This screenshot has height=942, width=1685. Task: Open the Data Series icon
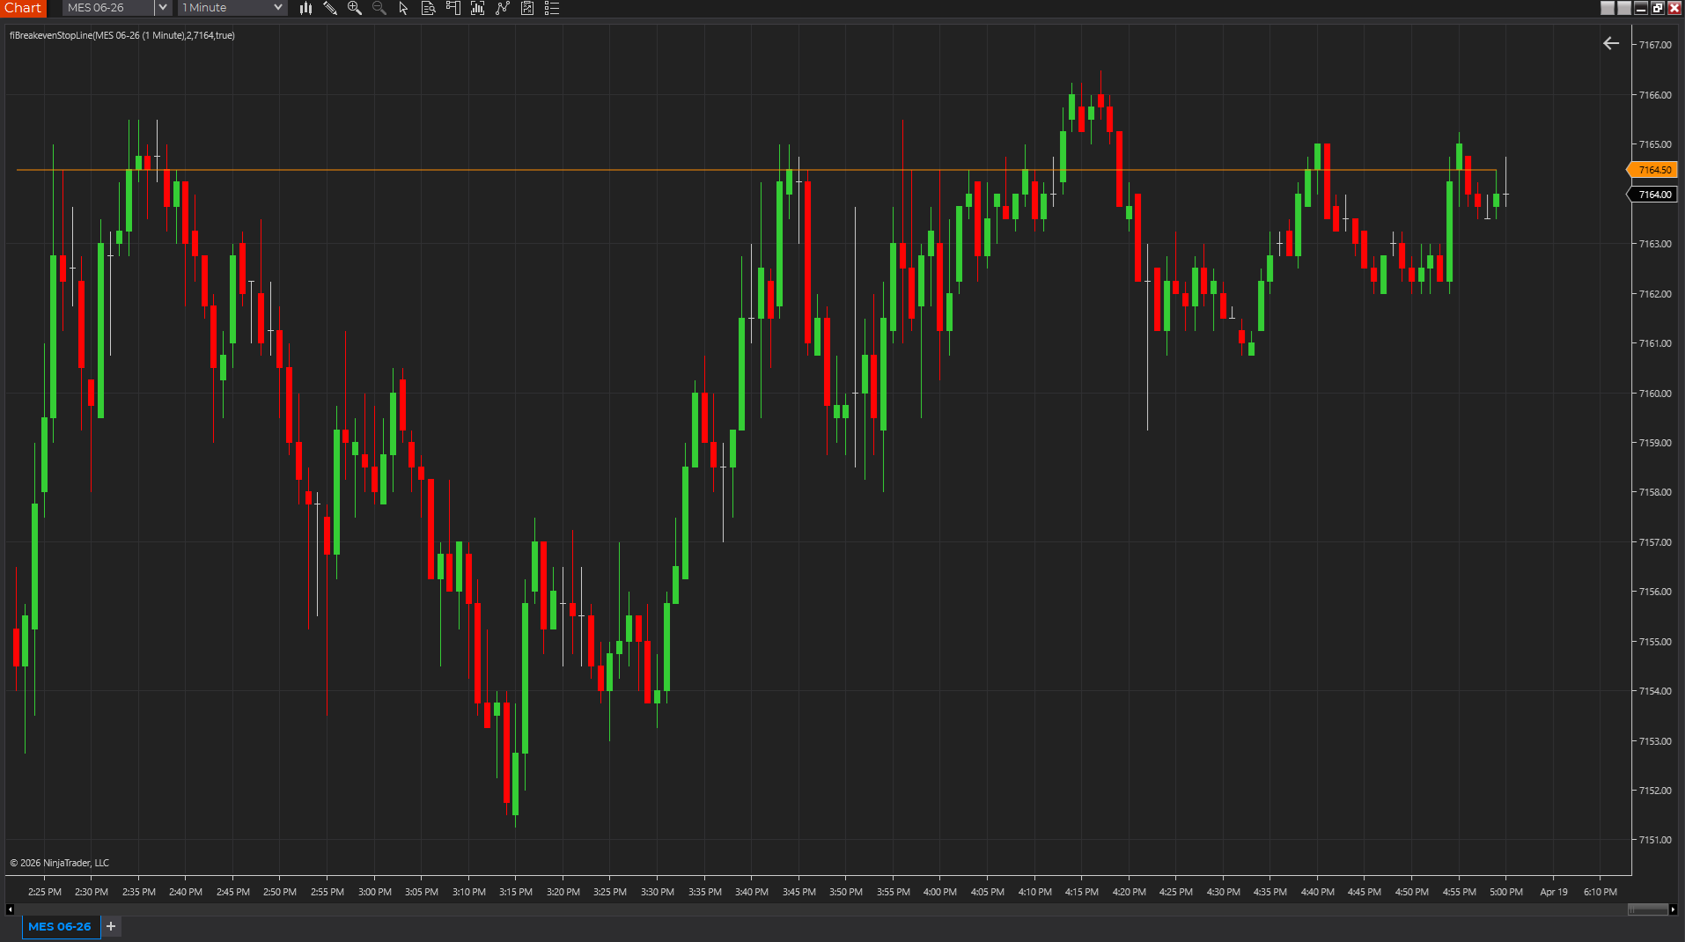[x=429, y=8]
